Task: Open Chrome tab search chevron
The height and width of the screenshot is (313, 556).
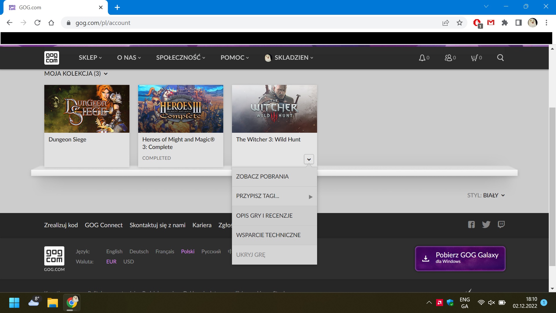Action: (486, 6)
